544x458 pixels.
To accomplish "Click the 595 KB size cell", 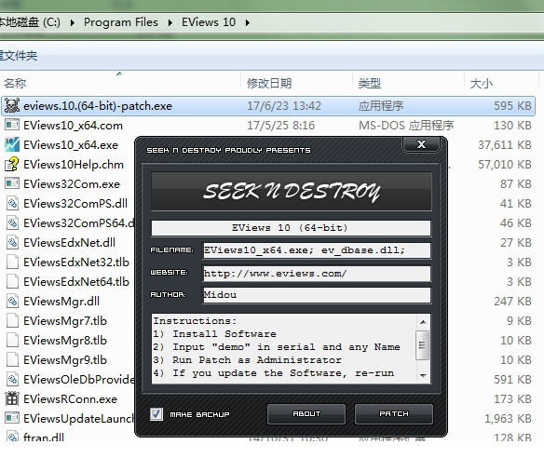I will tap(512, 106).
